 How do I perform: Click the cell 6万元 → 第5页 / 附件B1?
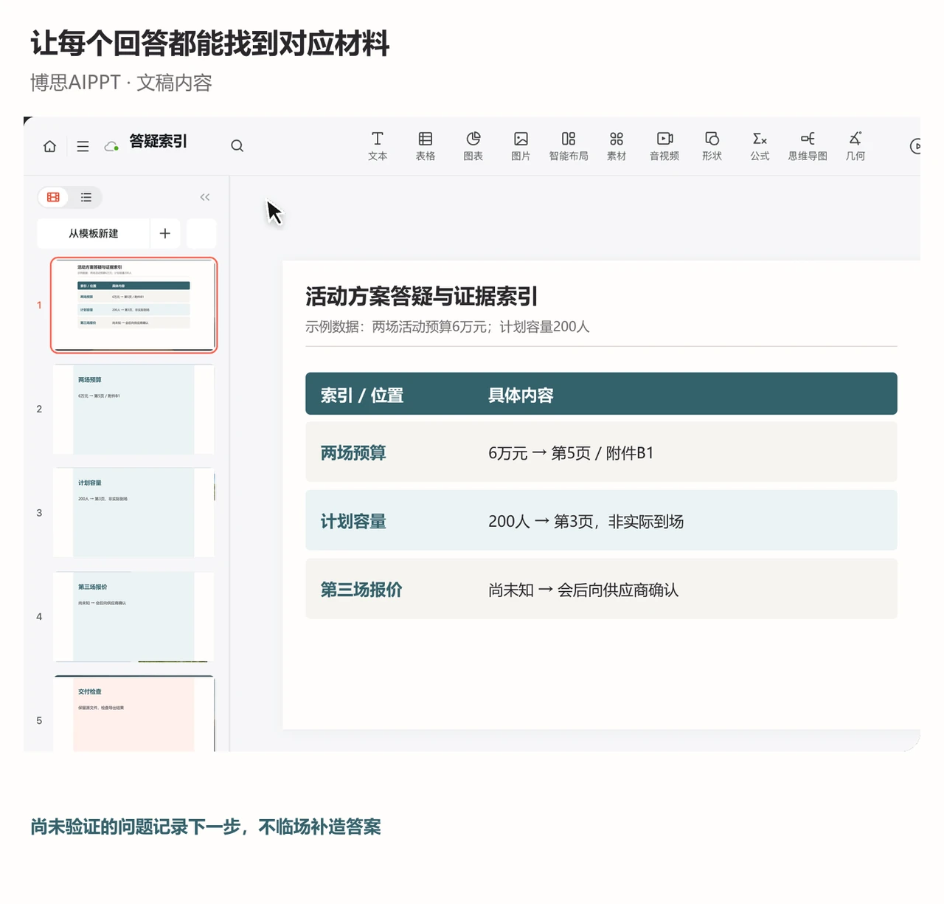(x=571, y=453)
